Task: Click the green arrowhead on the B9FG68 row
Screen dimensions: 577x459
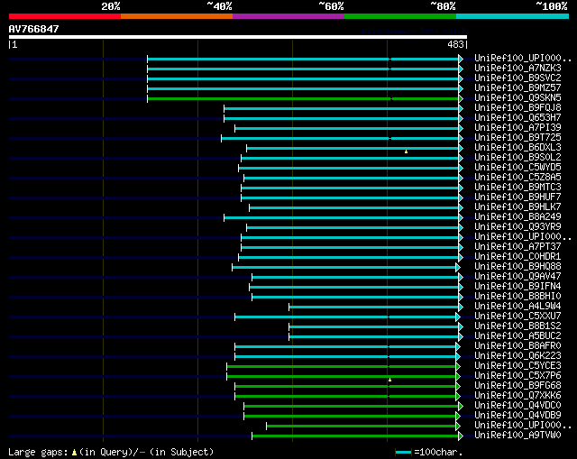Action: (458, 387)
